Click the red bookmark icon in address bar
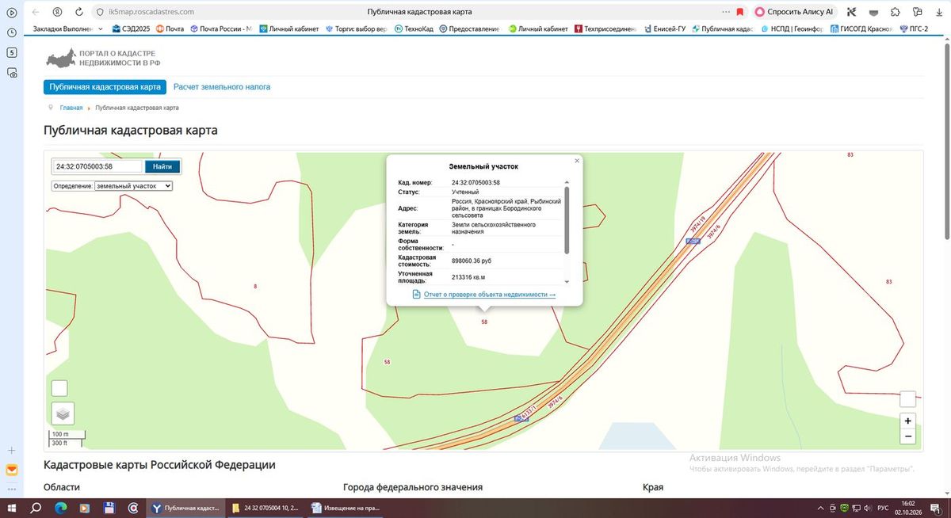The image size is (951, 518). click(x=739, y=12)
